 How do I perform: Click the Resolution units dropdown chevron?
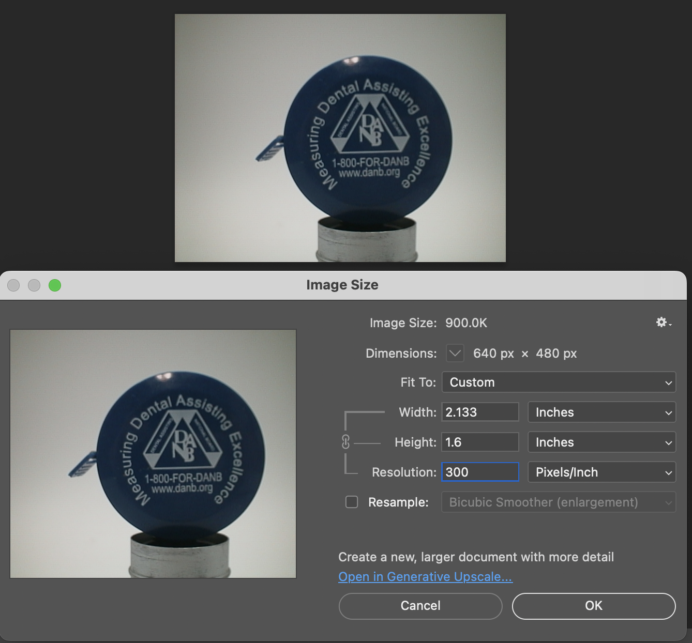pos(667,472)
